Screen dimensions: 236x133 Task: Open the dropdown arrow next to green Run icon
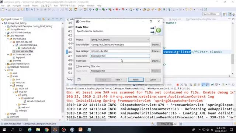tap(100, 10)
